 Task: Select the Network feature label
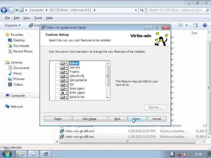coord(75,67)
